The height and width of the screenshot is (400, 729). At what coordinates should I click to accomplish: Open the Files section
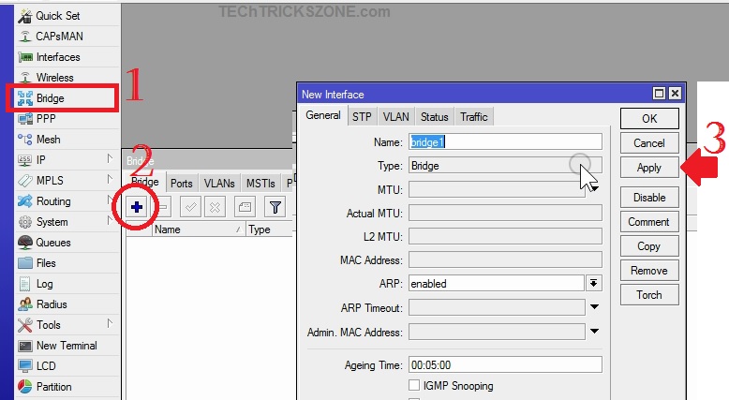[x=46, y=263]
